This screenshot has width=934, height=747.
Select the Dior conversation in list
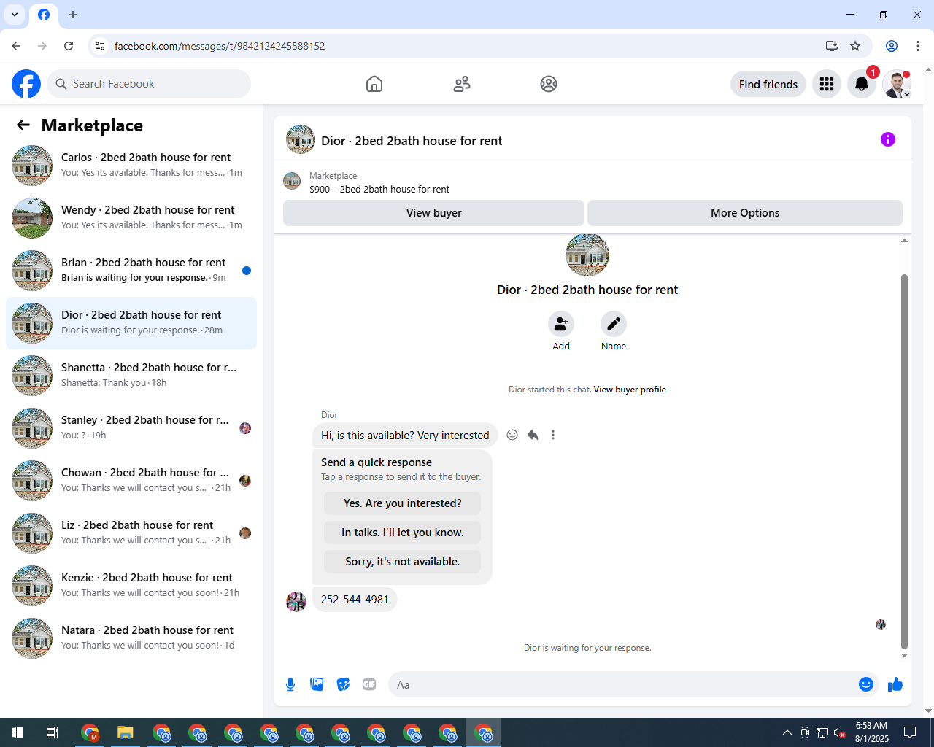pos(131,323)
